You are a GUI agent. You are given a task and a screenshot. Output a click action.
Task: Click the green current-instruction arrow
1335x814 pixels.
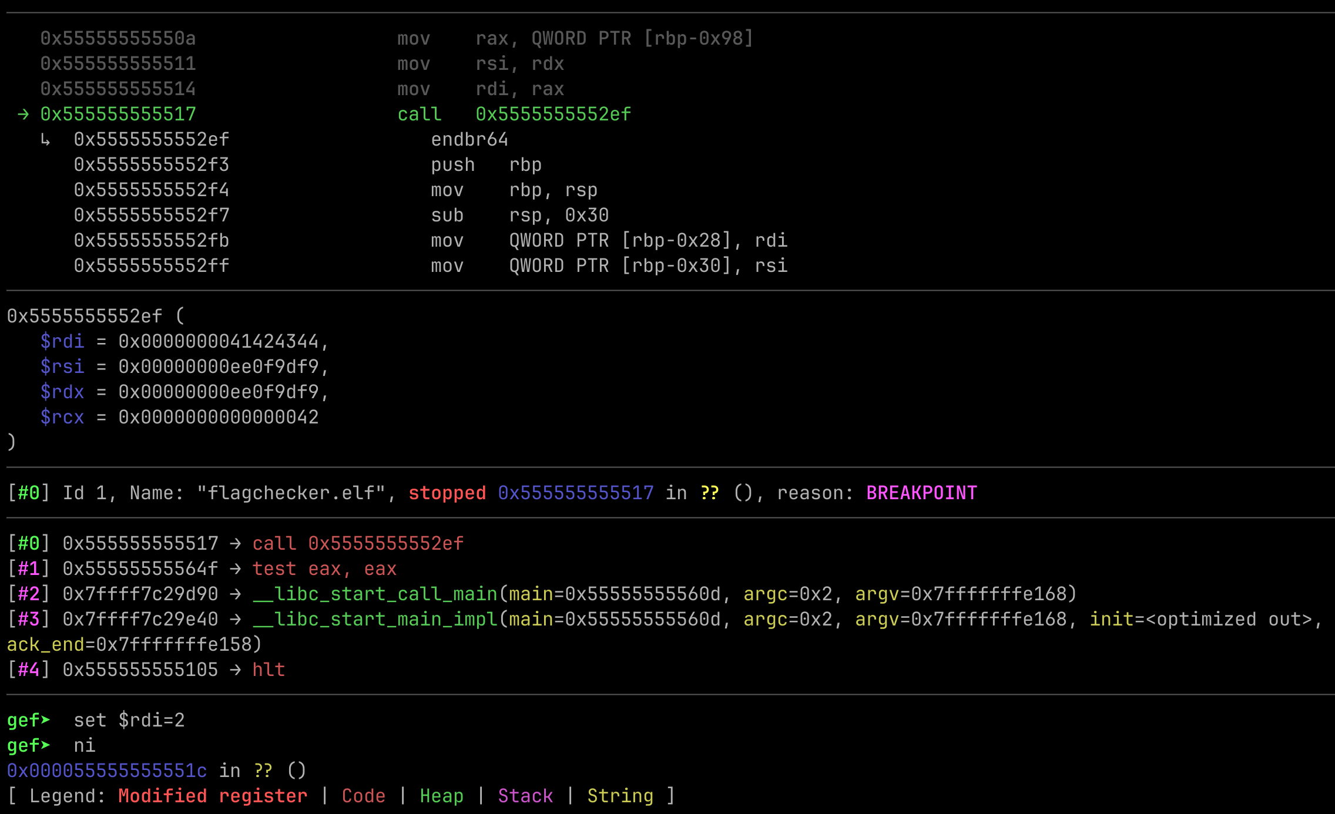coord(23,115)
